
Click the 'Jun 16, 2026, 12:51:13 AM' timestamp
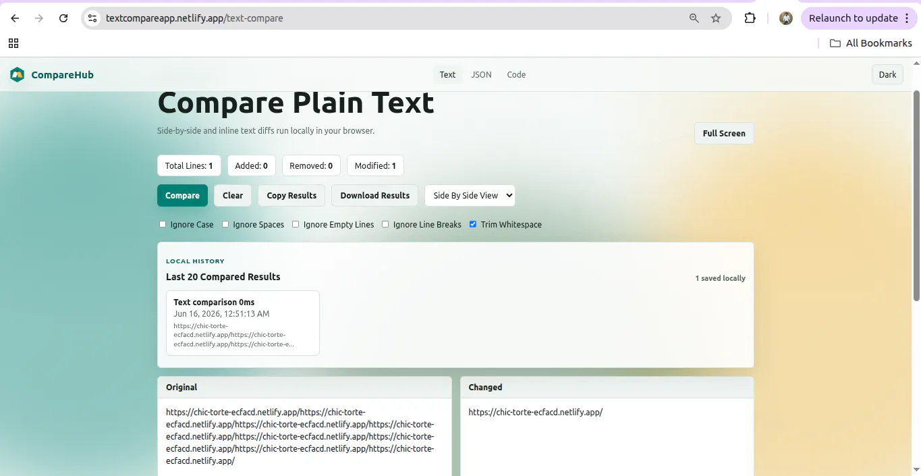coord(221,314)
